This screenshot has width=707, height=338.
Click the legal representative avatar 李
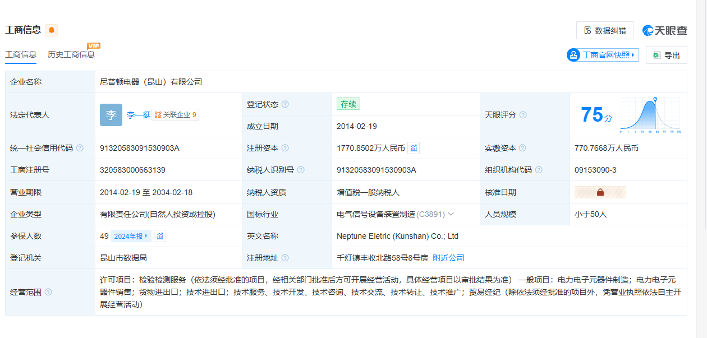pyautogui.click(x=111, y=115)
